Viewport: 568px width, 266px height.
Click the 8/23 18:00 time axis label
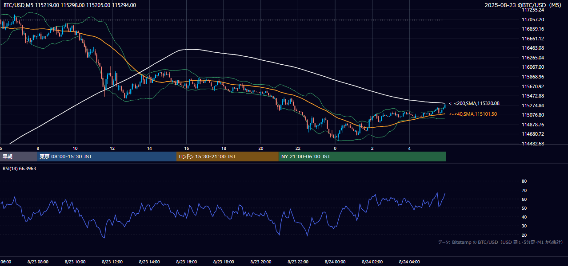224,262
